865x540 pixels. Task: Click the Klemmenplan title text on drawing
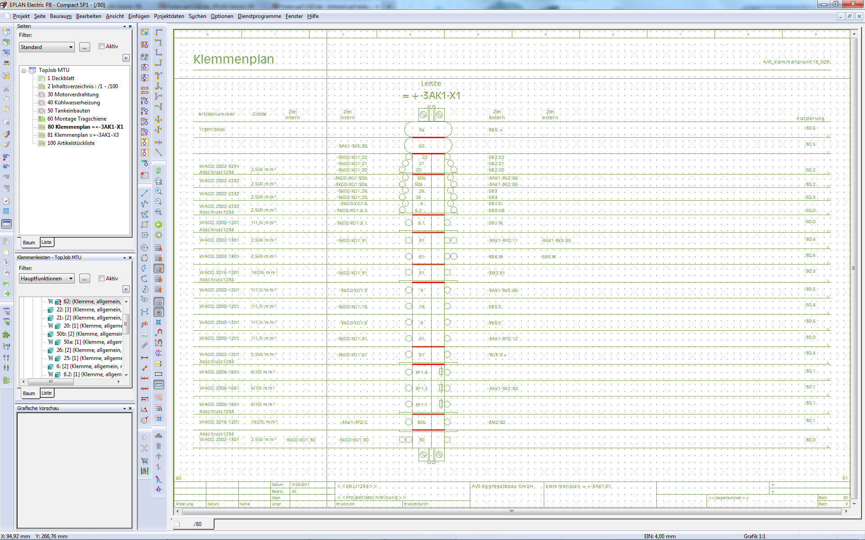click(233, 59)
